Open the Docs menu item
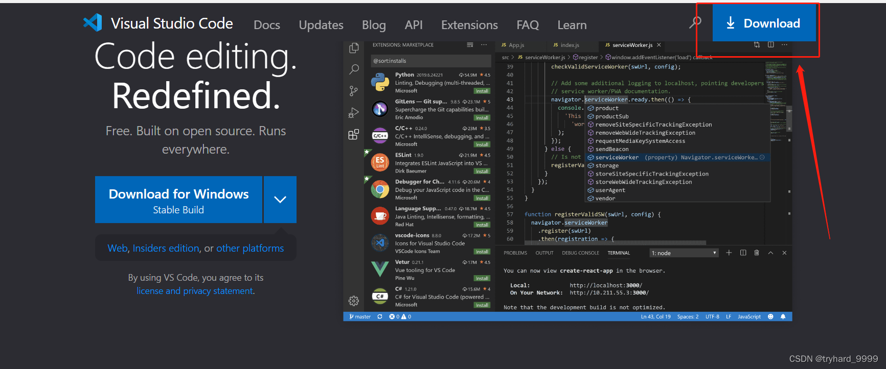The width and height of the screenshot is (886, 369). [267, 24]
